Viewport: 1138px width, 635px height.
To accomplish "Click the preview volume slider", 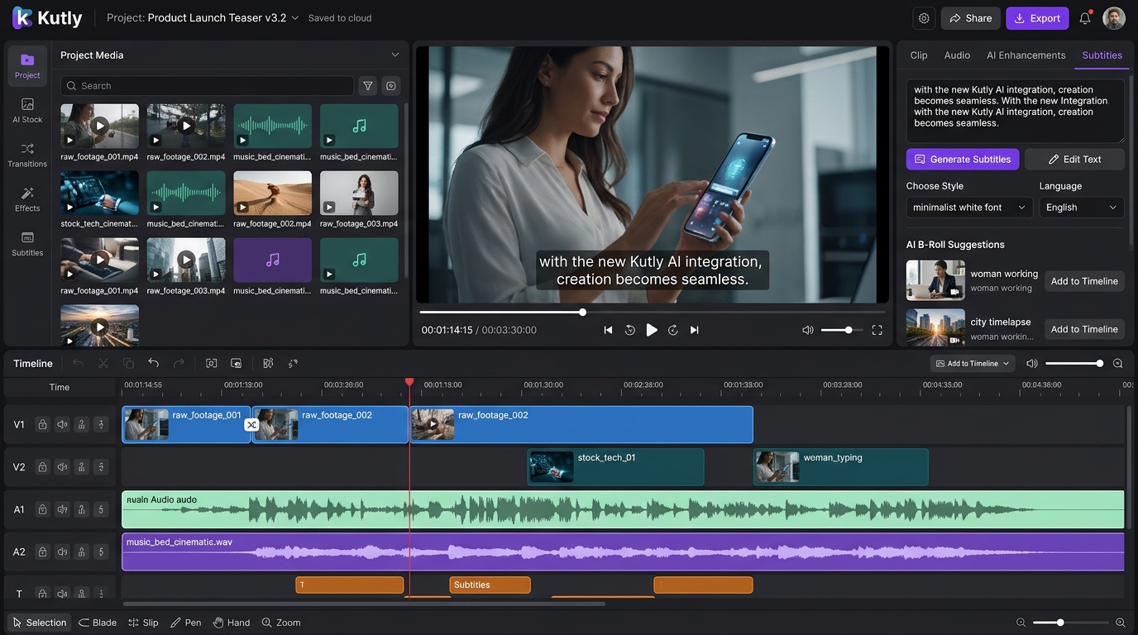I will 842,330.
